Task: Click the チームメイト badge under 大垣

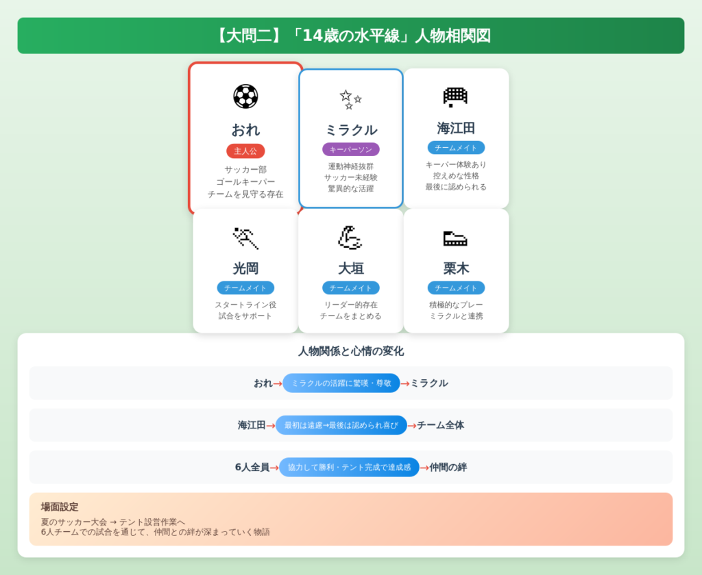Action: point(350,288)
